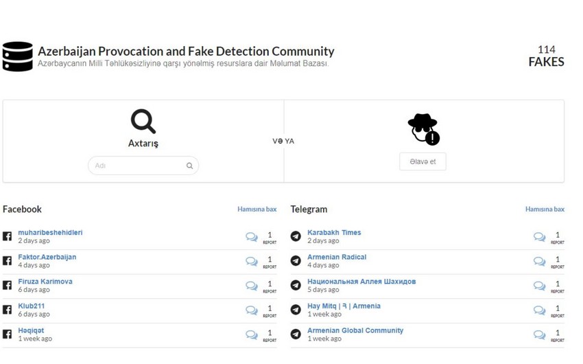View all Telegram entries via Hamısına bax

click(x=545, y=209)
